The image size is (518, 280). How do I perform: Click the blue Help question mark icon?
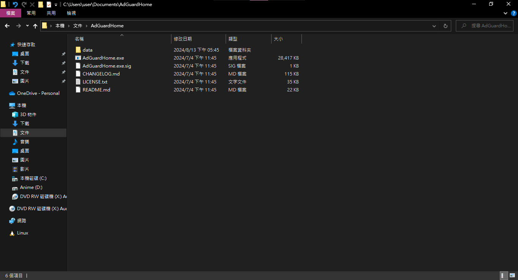[514, 13]
